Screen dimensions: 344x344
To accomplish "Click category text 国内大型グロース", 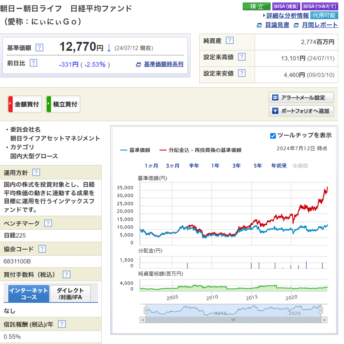I will (34, 156).
